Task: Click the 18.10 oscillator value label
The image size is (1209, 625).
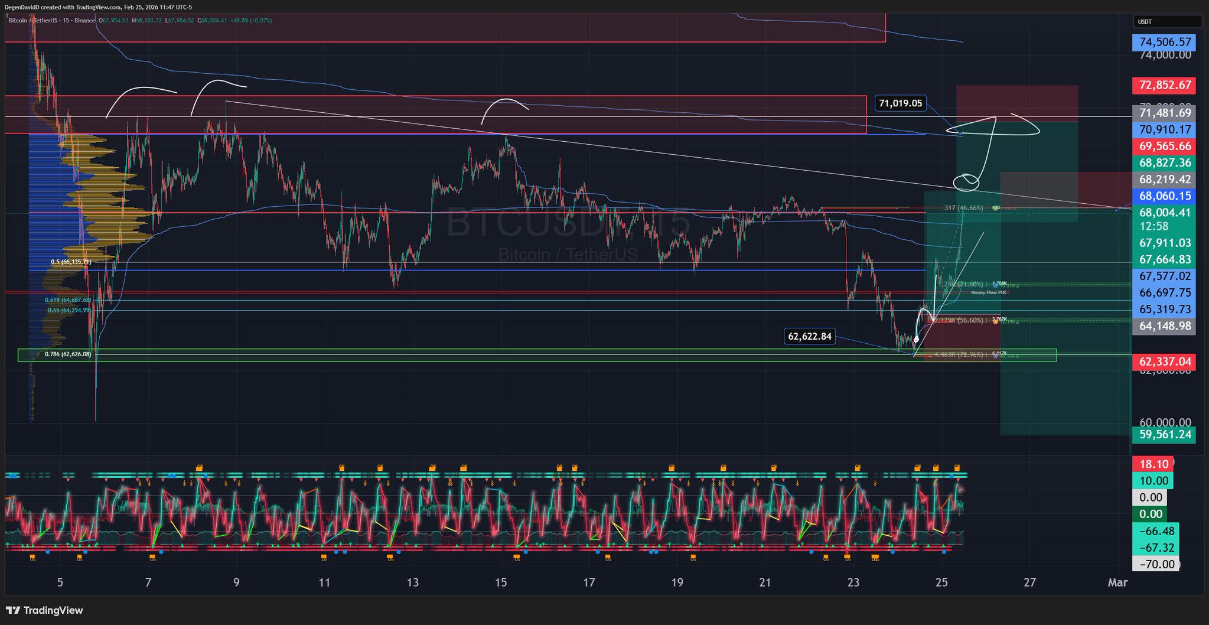Action: [1153, 464]
